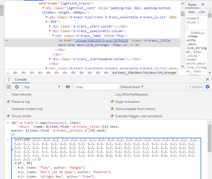
Task: Select the a.d-track__title breadcrumb item
Action: (144, 73)
